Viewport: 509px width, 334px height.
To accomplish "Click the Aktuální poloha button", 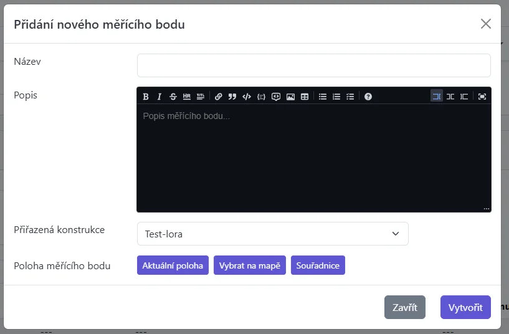I will (173, 265).
